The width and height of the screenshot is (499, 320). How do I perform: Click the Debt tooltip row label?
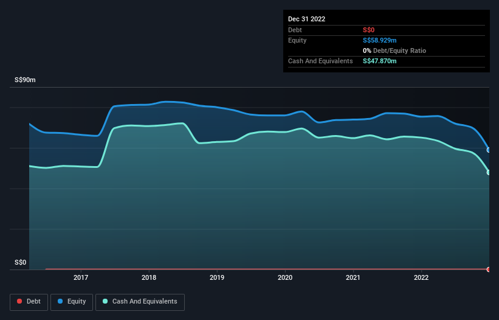[x=295, y=30]
